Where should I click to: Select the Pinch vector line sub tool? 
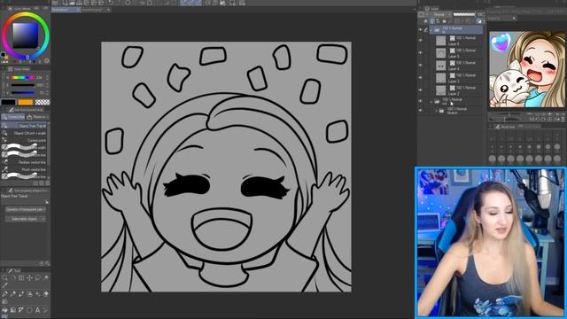[x=24, y=169]
